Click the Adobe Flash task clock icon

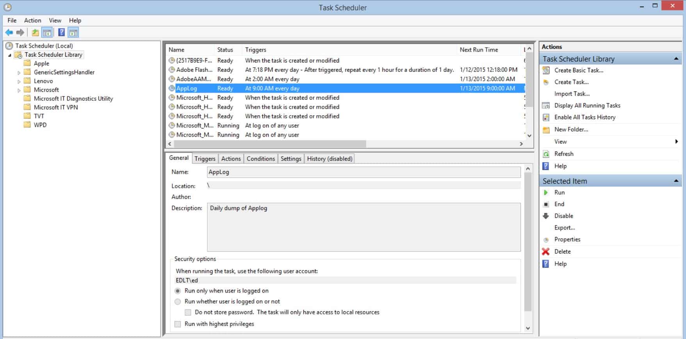tap(172, 70)
